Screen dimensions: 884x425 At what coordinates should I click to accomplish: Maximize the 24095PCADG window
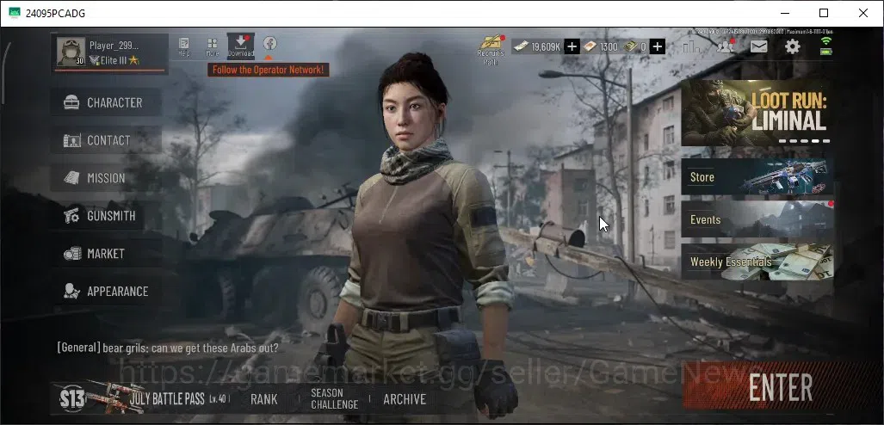823,13
